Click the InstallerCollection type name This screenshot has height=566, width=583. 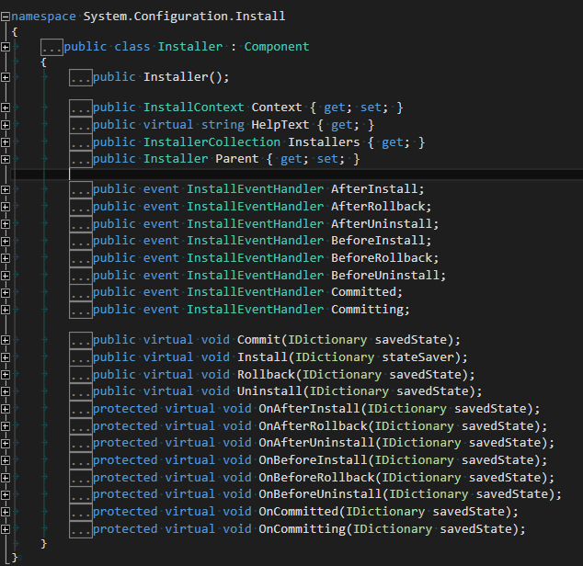coord(211,142)
